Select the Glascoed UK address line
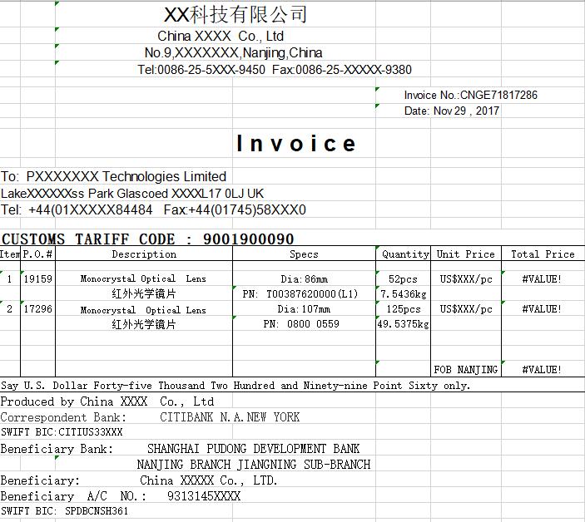The height and width of the screenshot is (522, 585). [132, 194]
